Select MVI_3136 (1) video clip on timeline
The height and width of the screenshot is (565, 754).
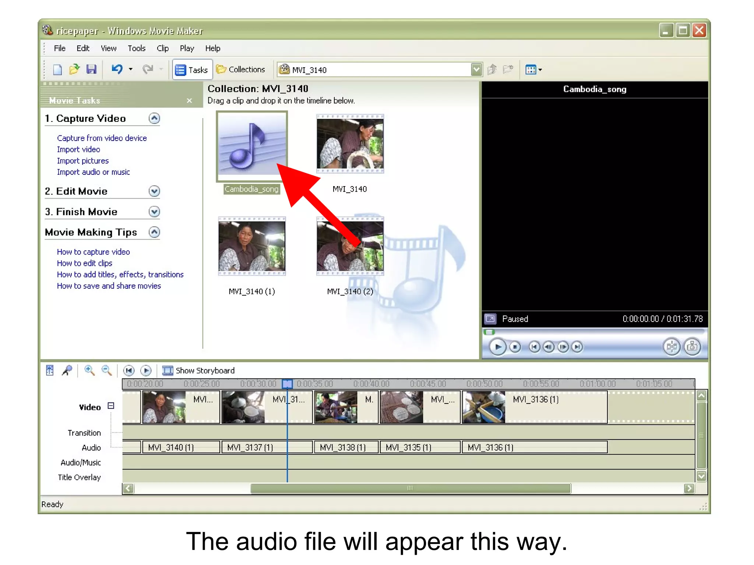(x=535, y=407)
